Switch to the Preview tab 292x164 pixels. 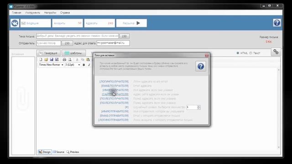[73, 152]
